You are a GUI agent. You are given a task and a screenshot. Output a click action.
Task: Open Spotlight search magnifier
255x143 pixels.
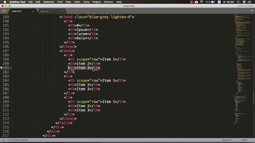(x=238, y=2)
